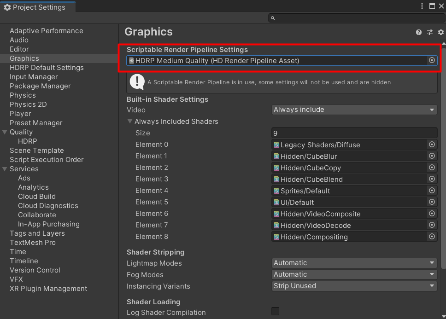Open Adaptive Performance settings
This screenshot has width=446, height=319.
click(x=47, y=31)
